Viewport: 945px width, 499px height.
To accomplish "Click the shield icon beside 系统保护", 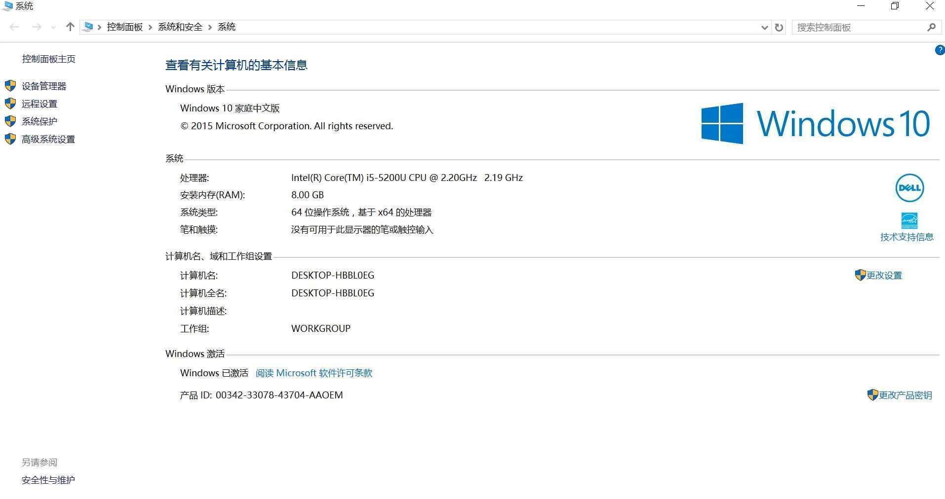I will (x=10, y=121).
